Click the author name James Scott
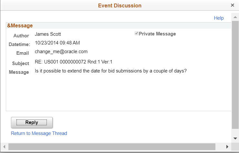Viewport: 239px width, 153px height. 48,34
